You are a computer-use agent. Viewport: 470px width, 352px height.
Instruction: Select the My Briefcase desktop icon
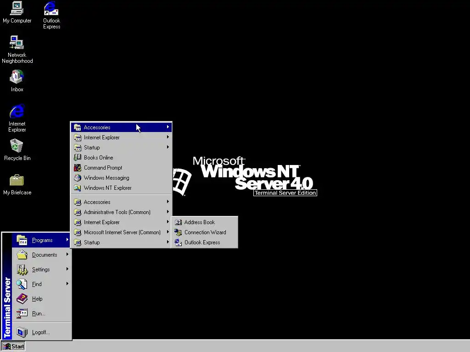click(x=17, y=185)
